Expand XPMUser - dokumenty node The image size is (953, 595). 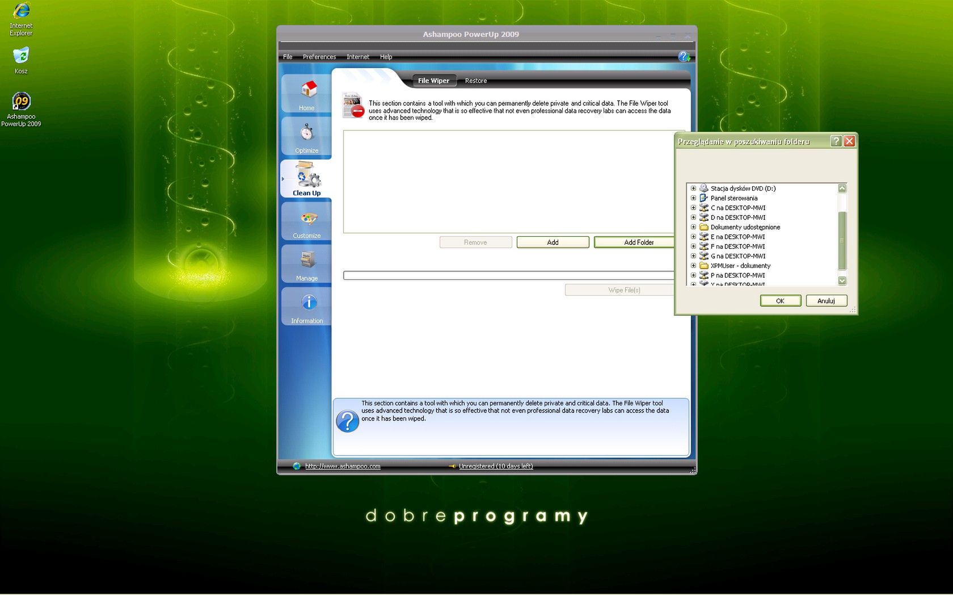click(x=693, y=266)
